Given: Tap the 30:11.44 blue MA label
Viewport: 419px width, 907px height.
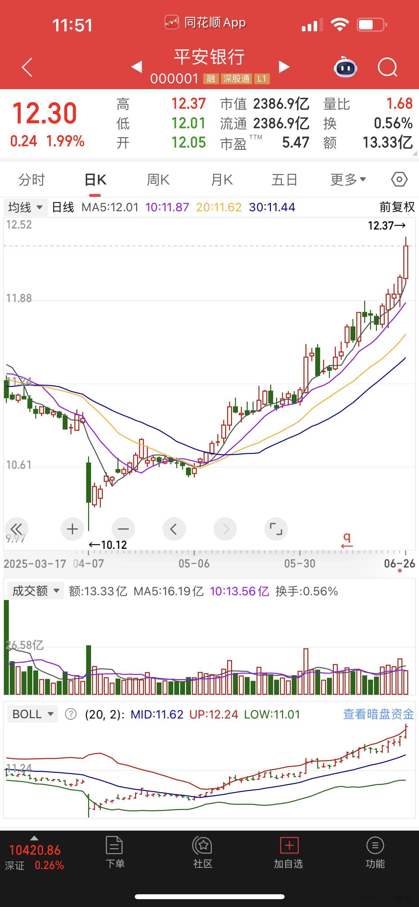Looking at the screenshot, I should click(272, 207).
